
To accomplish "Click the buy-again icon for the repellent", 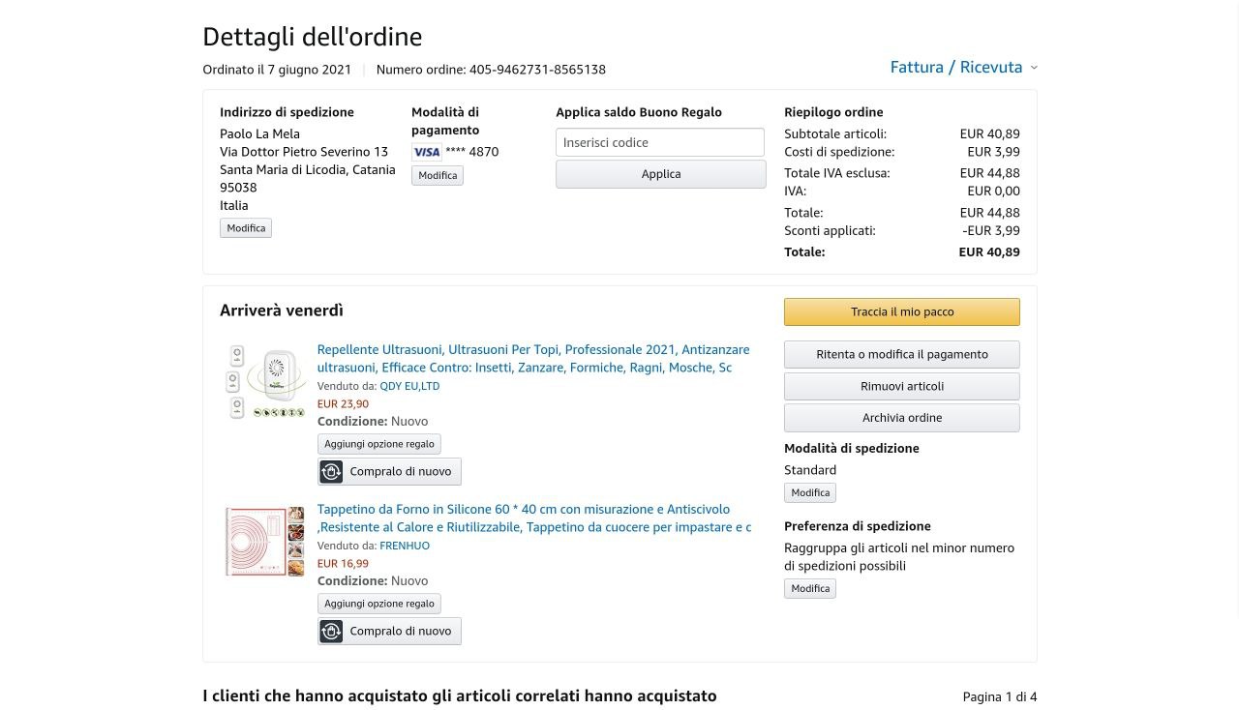I will pyautogui.click(x=331, y=471).
